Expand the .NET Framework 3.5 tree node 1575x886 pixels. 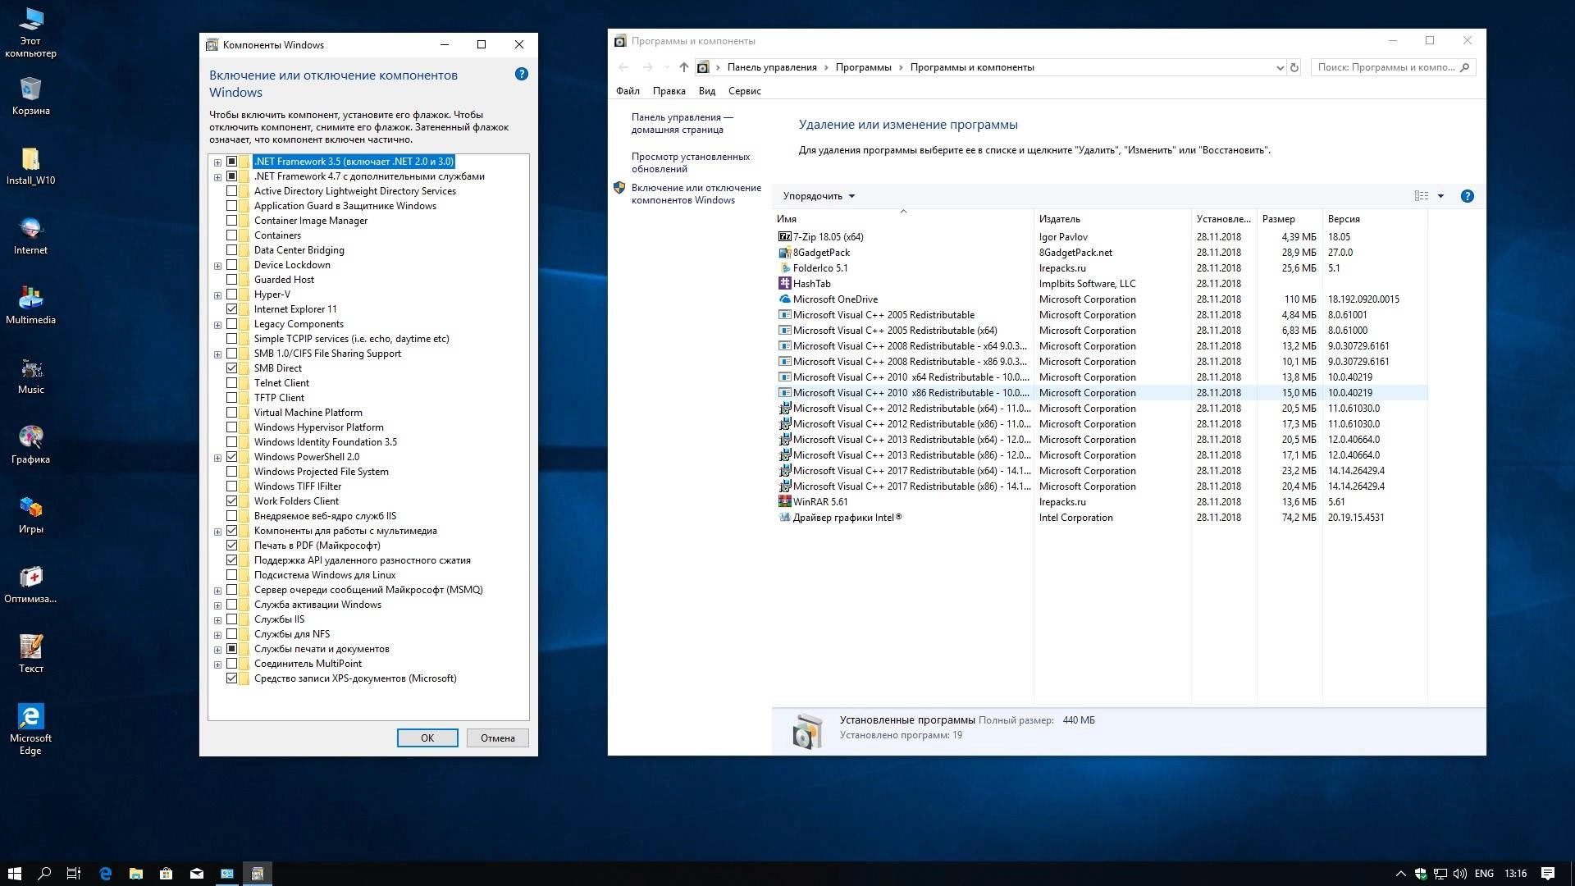pos(217,162)
